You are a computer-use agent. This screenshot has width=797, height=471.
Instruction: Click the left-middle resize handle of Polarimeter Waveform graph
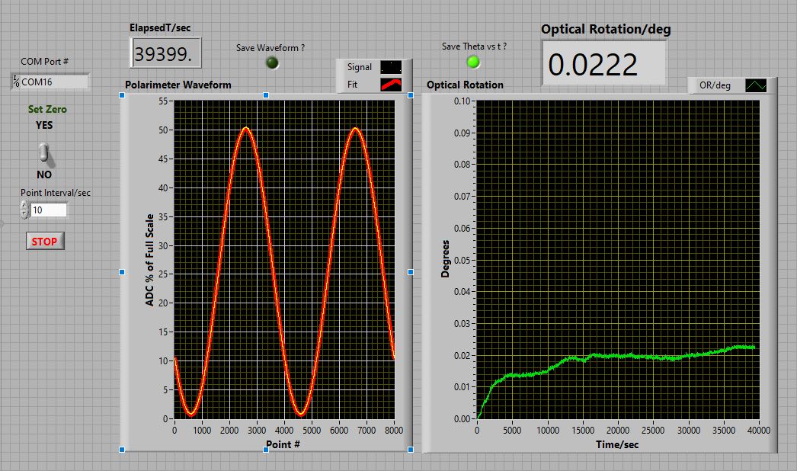[x=122, y=272]
